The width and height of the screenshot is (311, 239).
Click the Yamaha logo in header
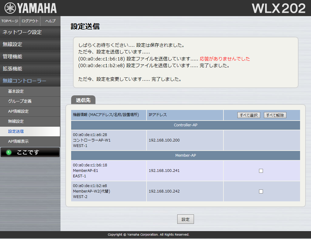(x=31, y=8)
